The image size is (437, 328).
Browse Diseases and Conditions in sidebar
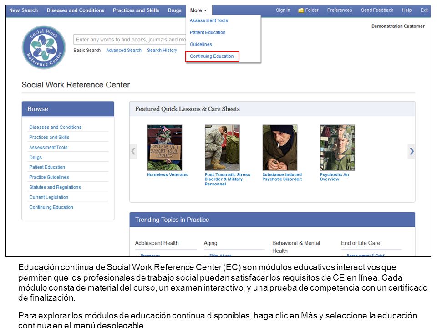(56, 128)
